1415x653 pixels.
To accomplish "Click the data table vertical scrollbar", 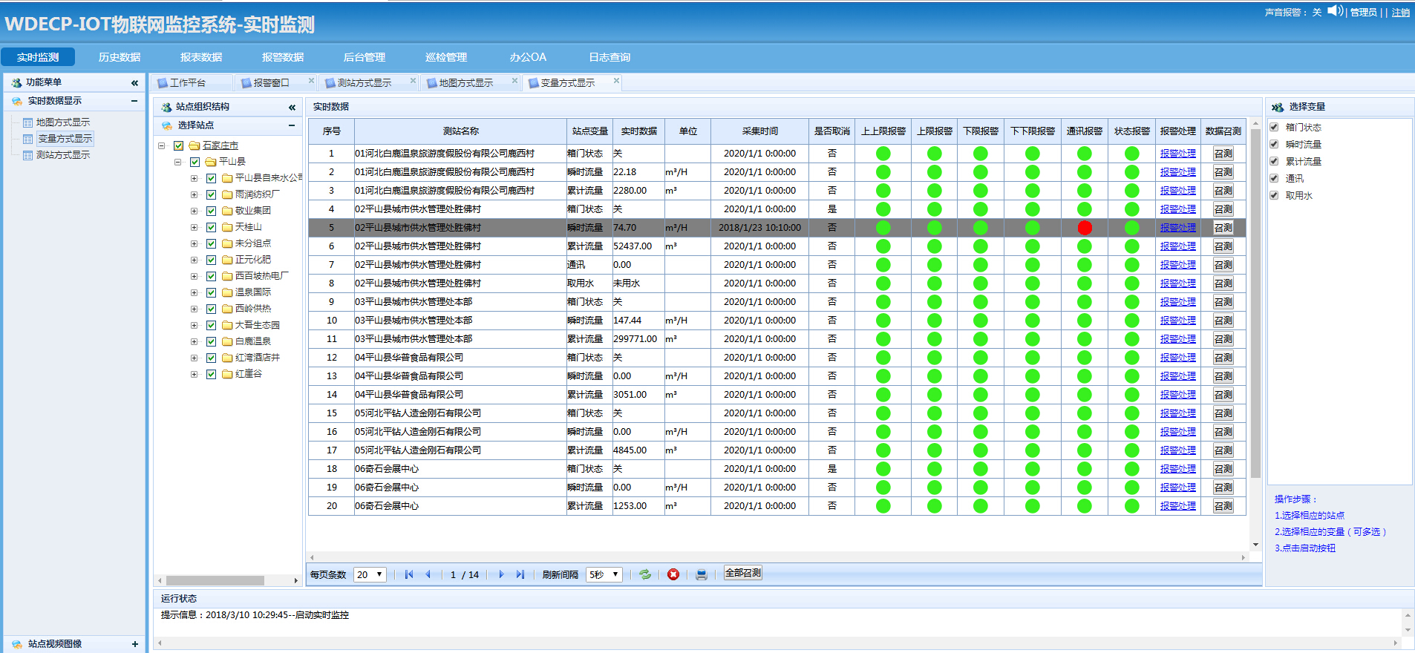I will [1255, 304].
